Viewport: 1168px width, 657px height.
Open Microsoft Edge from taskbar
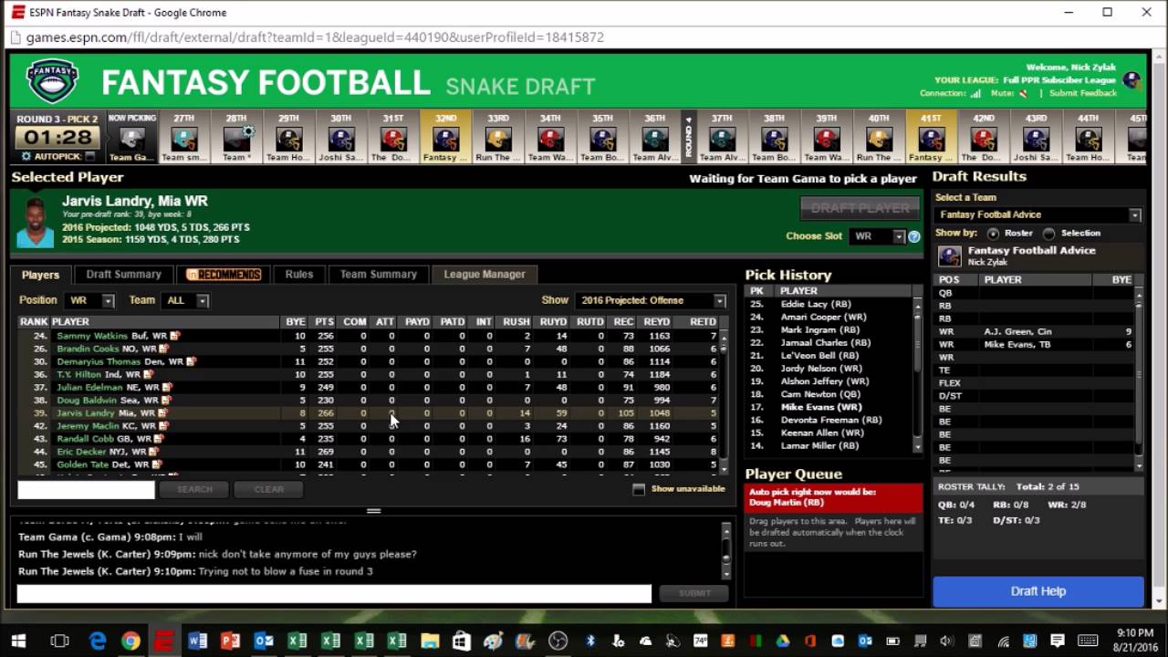(x=98, y=641)
